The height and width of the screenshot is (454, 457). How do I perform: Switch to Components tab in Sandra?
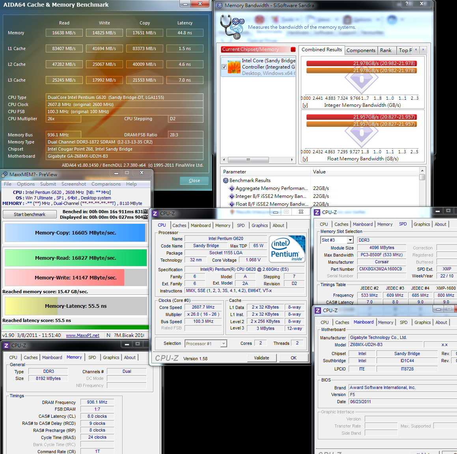tap(361, 50)
